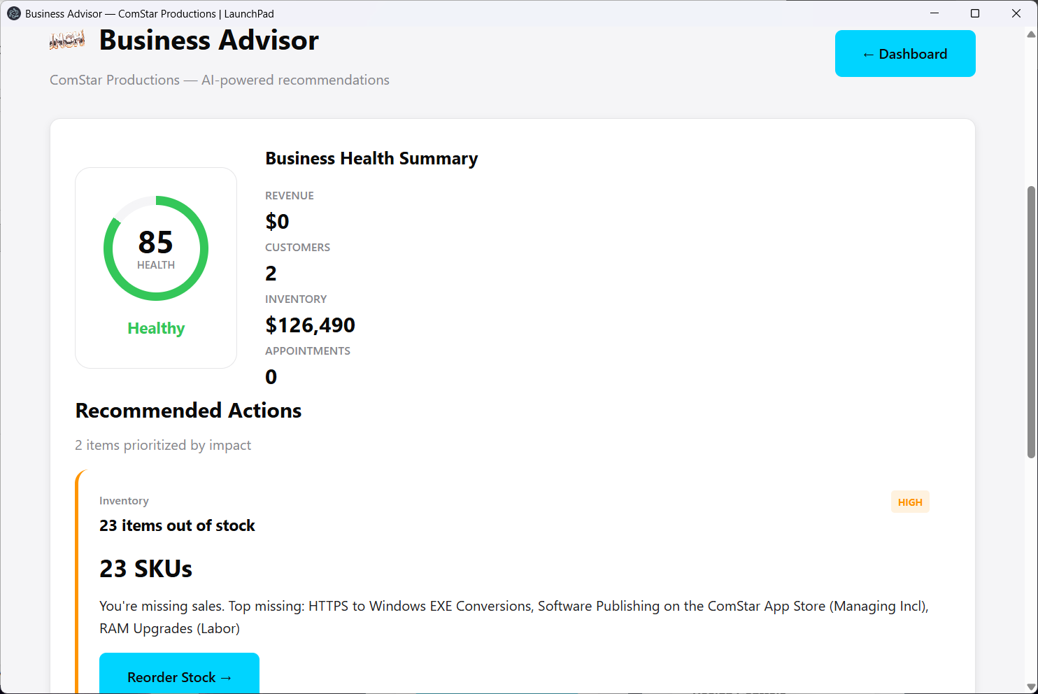
Task: Click the scroll up arrow at top right
Action: [x=1031, y=34]
